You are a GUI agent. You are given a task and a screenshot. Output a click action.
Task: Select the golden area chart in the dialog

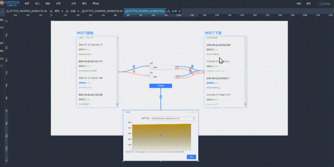[x=162, y=137]
